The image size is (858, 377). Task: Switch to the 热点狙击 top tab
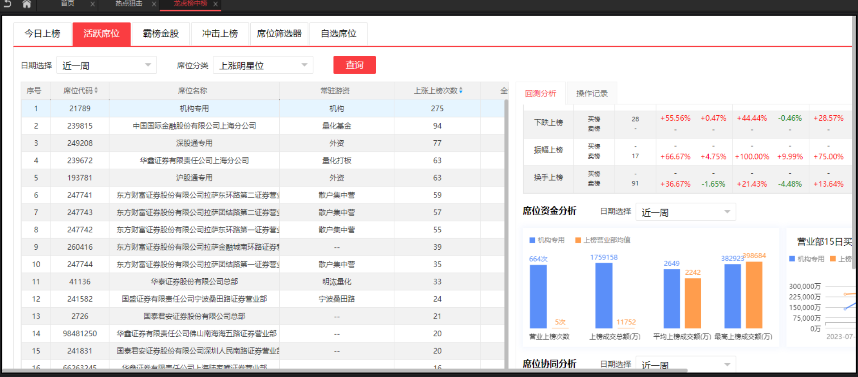click(x=129, y=4)
